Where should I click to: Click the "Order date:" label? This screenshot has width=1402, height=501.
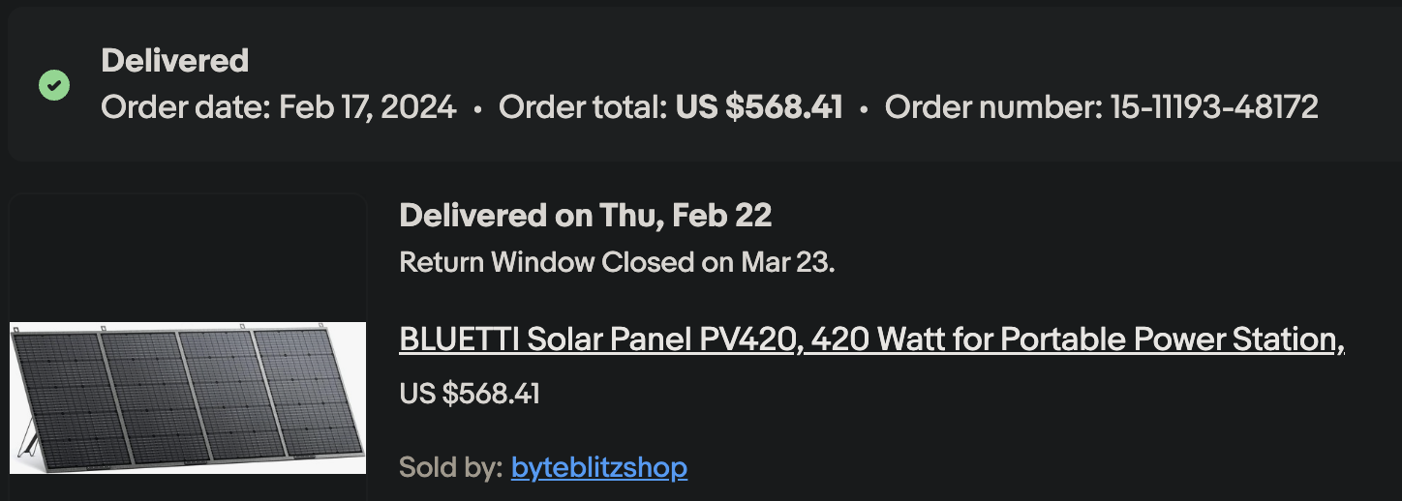[x=186, y=107]
